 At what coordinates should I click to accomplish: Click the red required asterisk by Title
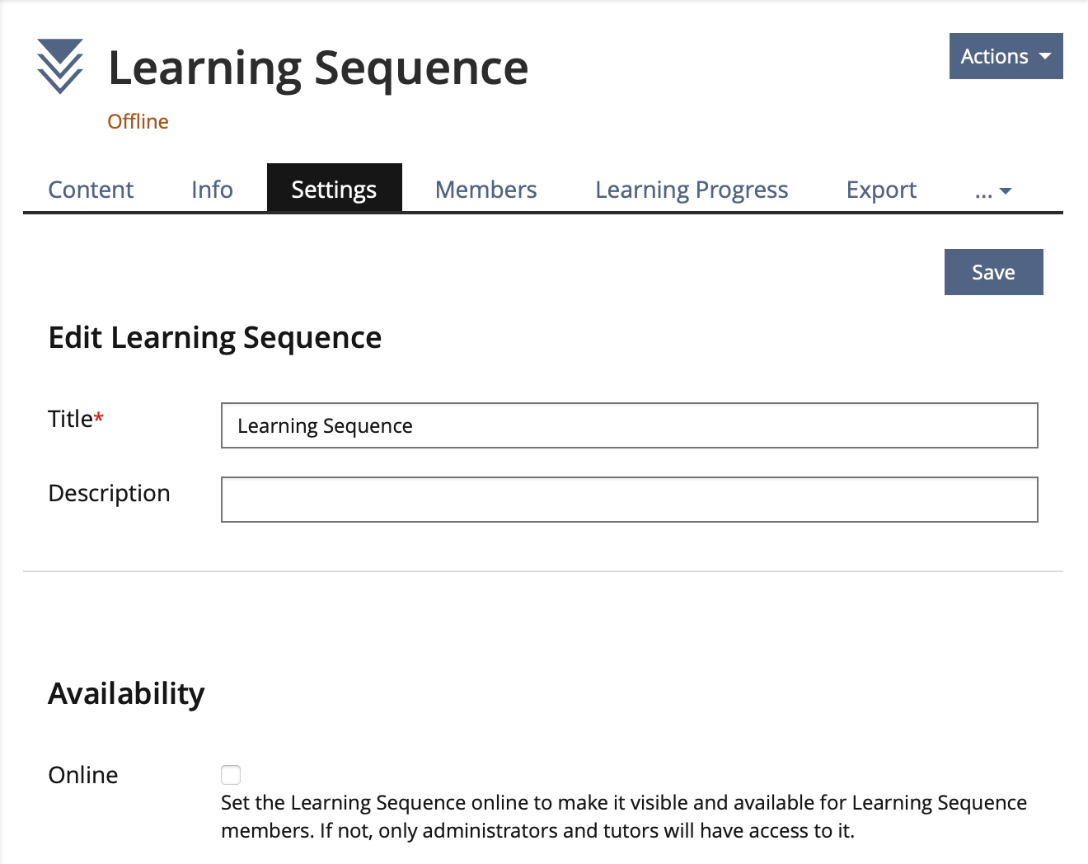[99, 418]
